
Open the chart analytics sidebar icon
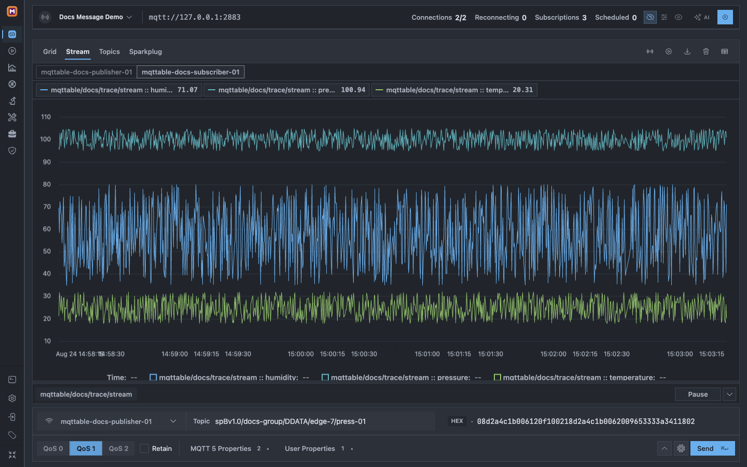12,67
